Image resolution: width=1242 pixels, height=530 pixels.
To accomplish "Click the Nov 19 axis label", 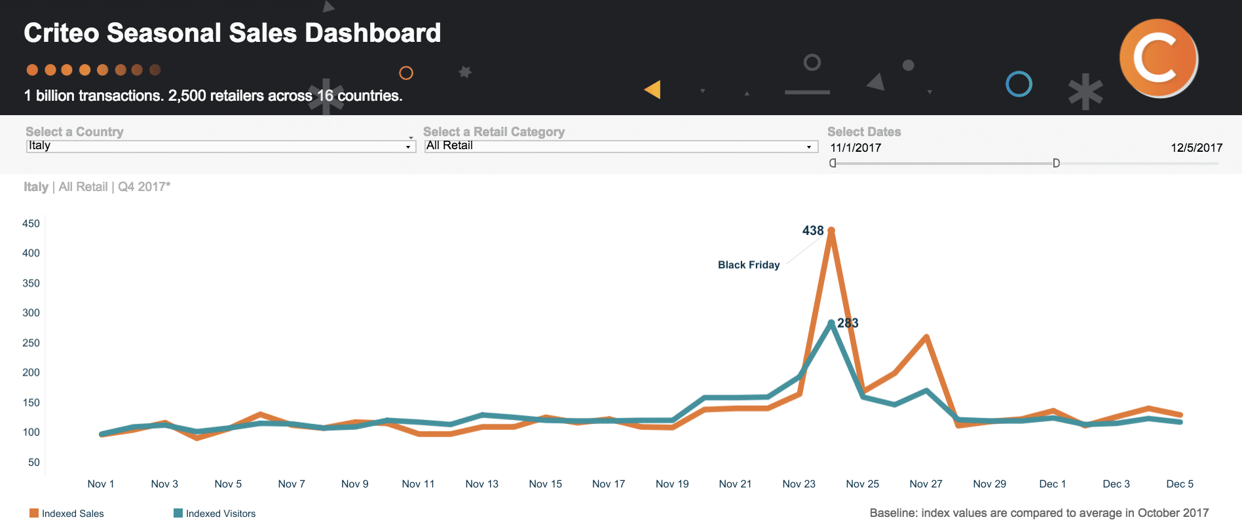I will point(672,484).
